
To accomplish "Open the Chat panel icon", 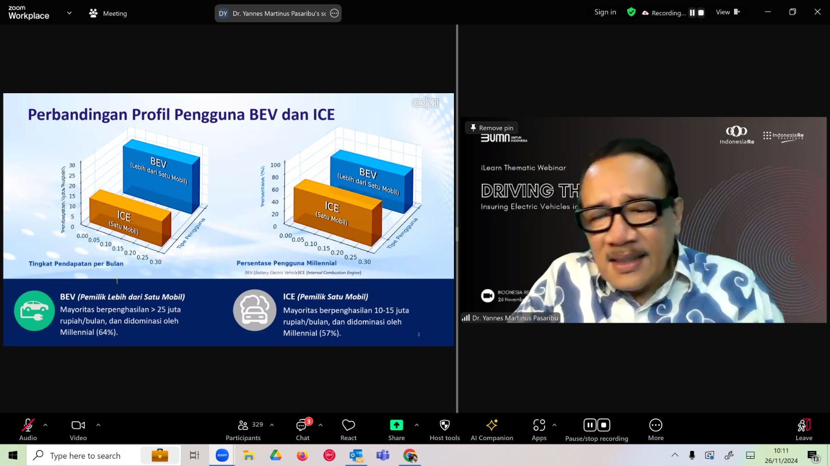I will tap(302, 425).
